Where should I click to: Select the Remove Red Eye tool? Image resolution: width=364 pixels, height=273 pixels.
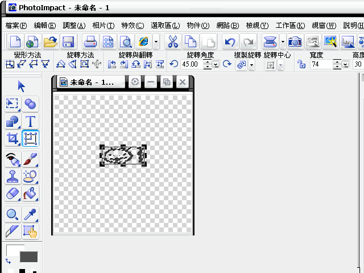pos(13,159)
